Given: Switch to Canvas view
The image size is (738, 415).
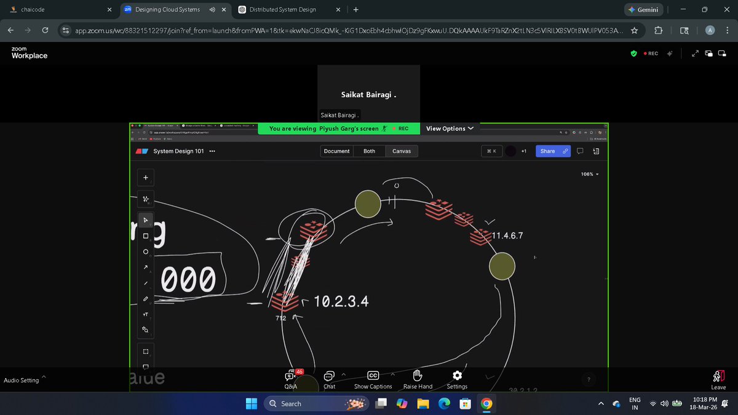Looking at the screenshot, I should coord(402,151).
